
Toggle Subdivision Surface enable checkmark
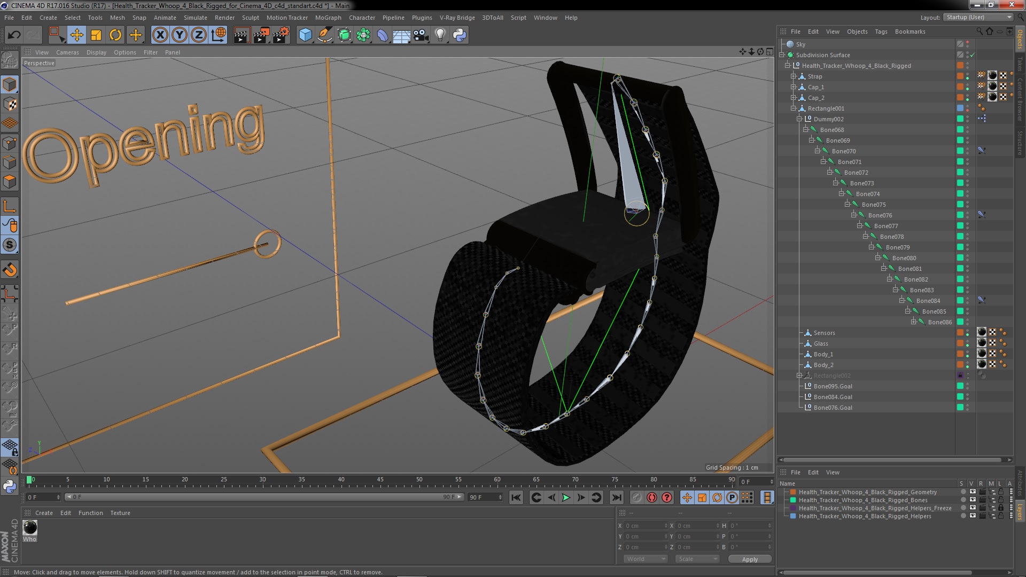point(973,55)
